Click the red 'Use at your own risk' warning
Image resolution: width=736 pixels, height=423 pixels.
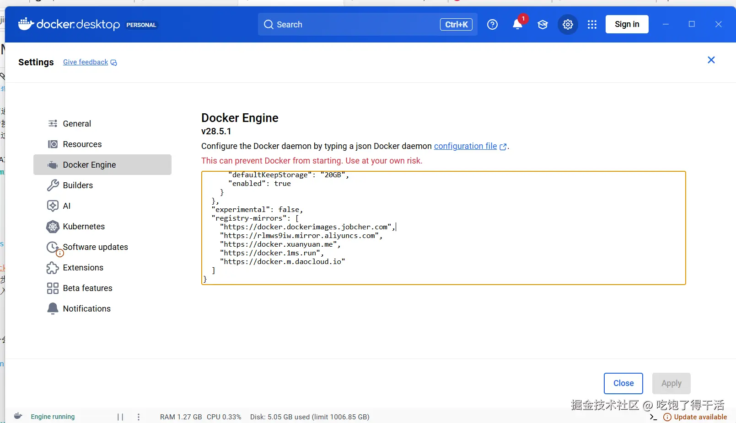pyautogui.click(x=312, y=161)
